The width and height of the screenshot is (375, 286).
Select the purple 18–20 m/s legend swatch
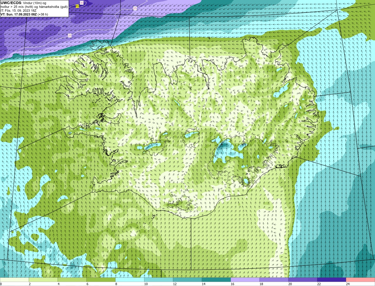pyautogui.click(x=274, y=280)
